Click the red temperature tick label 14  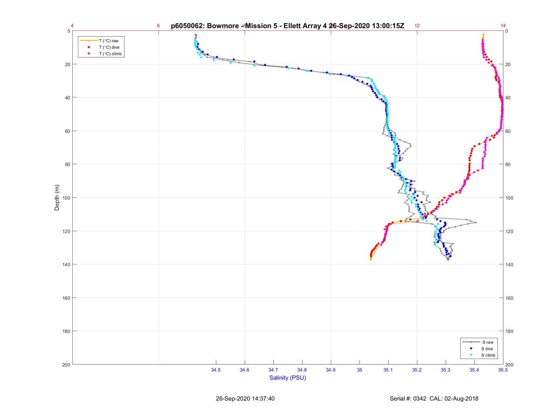point(503,26)
